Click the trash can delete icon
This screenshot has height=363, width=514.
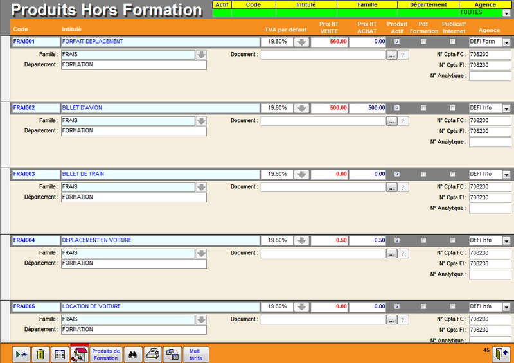tap(40, 354)
